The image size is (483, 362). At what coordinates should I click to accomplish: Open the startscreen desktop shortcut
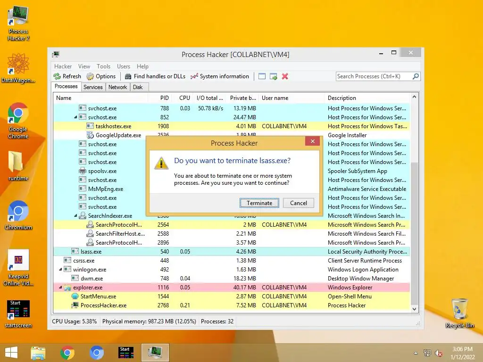point(18,313)
